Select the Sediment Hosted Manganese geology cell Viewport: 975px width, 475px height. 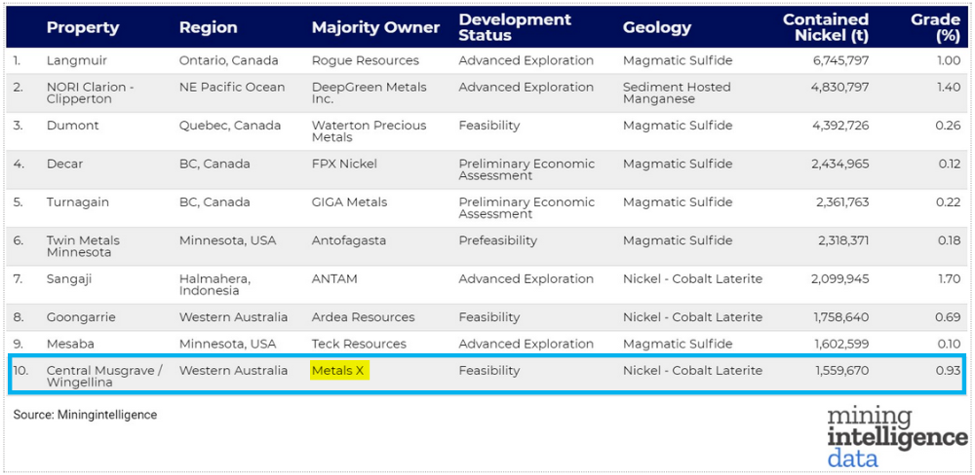[676, 92]
